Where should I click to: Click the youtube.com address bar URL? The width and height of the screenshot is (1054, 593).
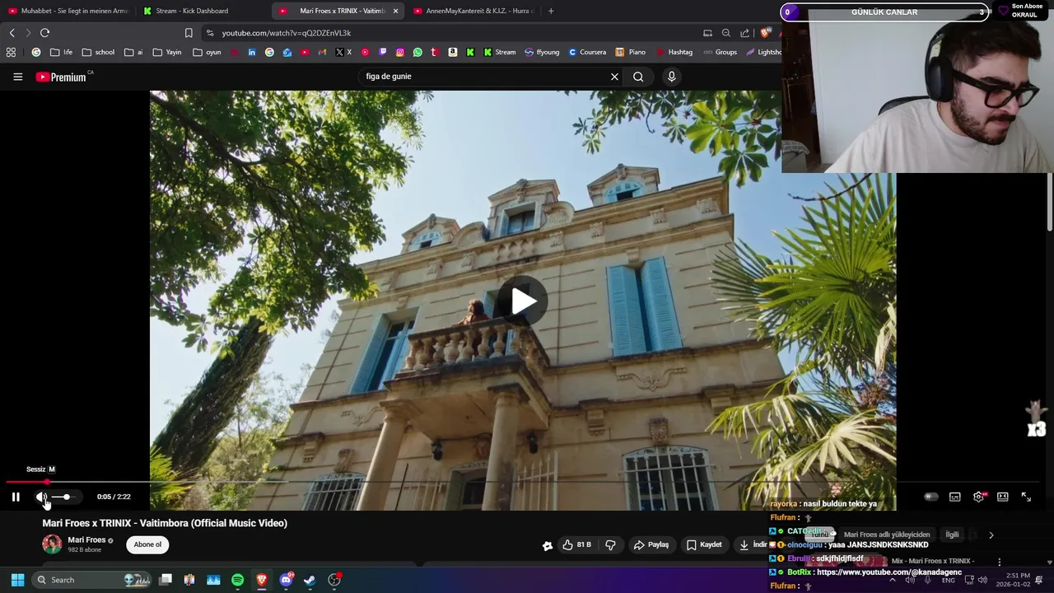tap(286, 33)
